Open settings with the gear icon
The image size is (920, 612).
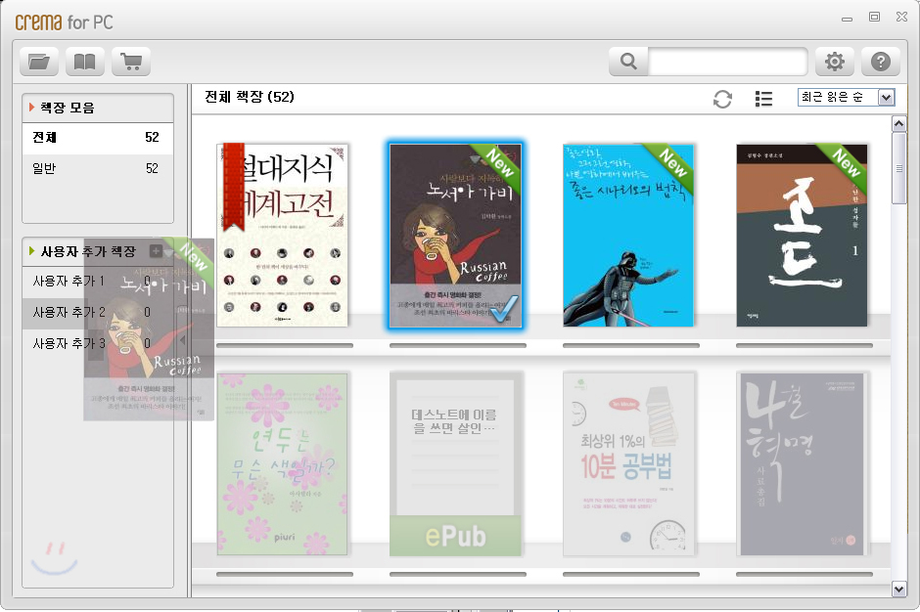coord(834,62)
